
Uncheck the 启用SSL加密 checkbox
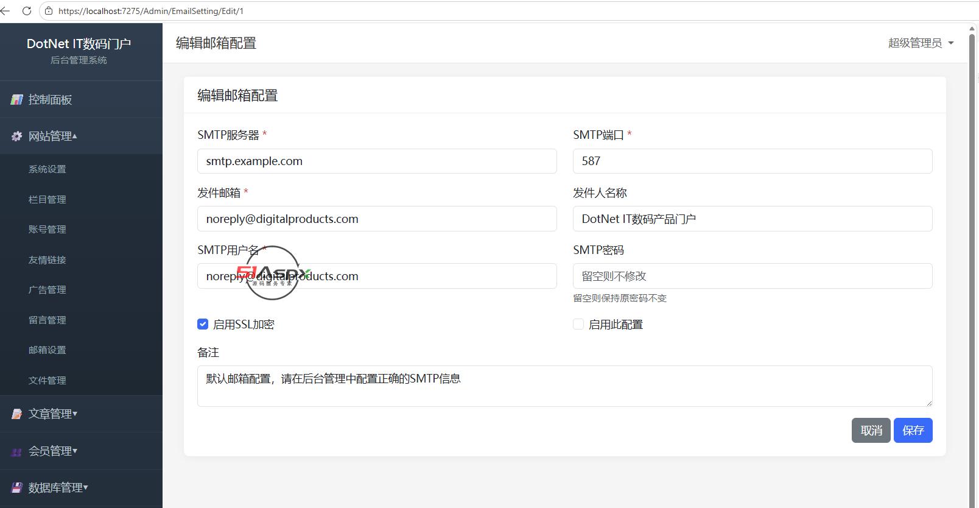click(203, 324)
